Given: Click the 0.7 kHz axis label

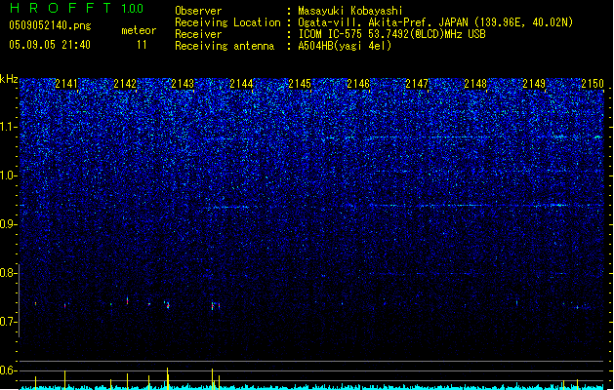Looking at the screenshot, I should 9,322.
